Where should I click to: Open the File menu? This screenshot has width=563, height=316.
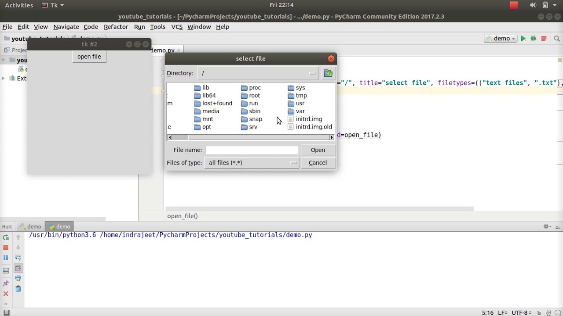tap(7, 27)
